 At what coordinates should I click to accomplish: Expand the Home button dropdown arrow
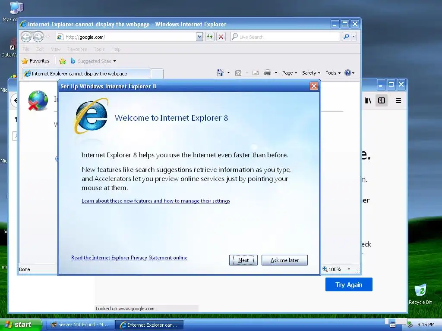coord(228,73)
